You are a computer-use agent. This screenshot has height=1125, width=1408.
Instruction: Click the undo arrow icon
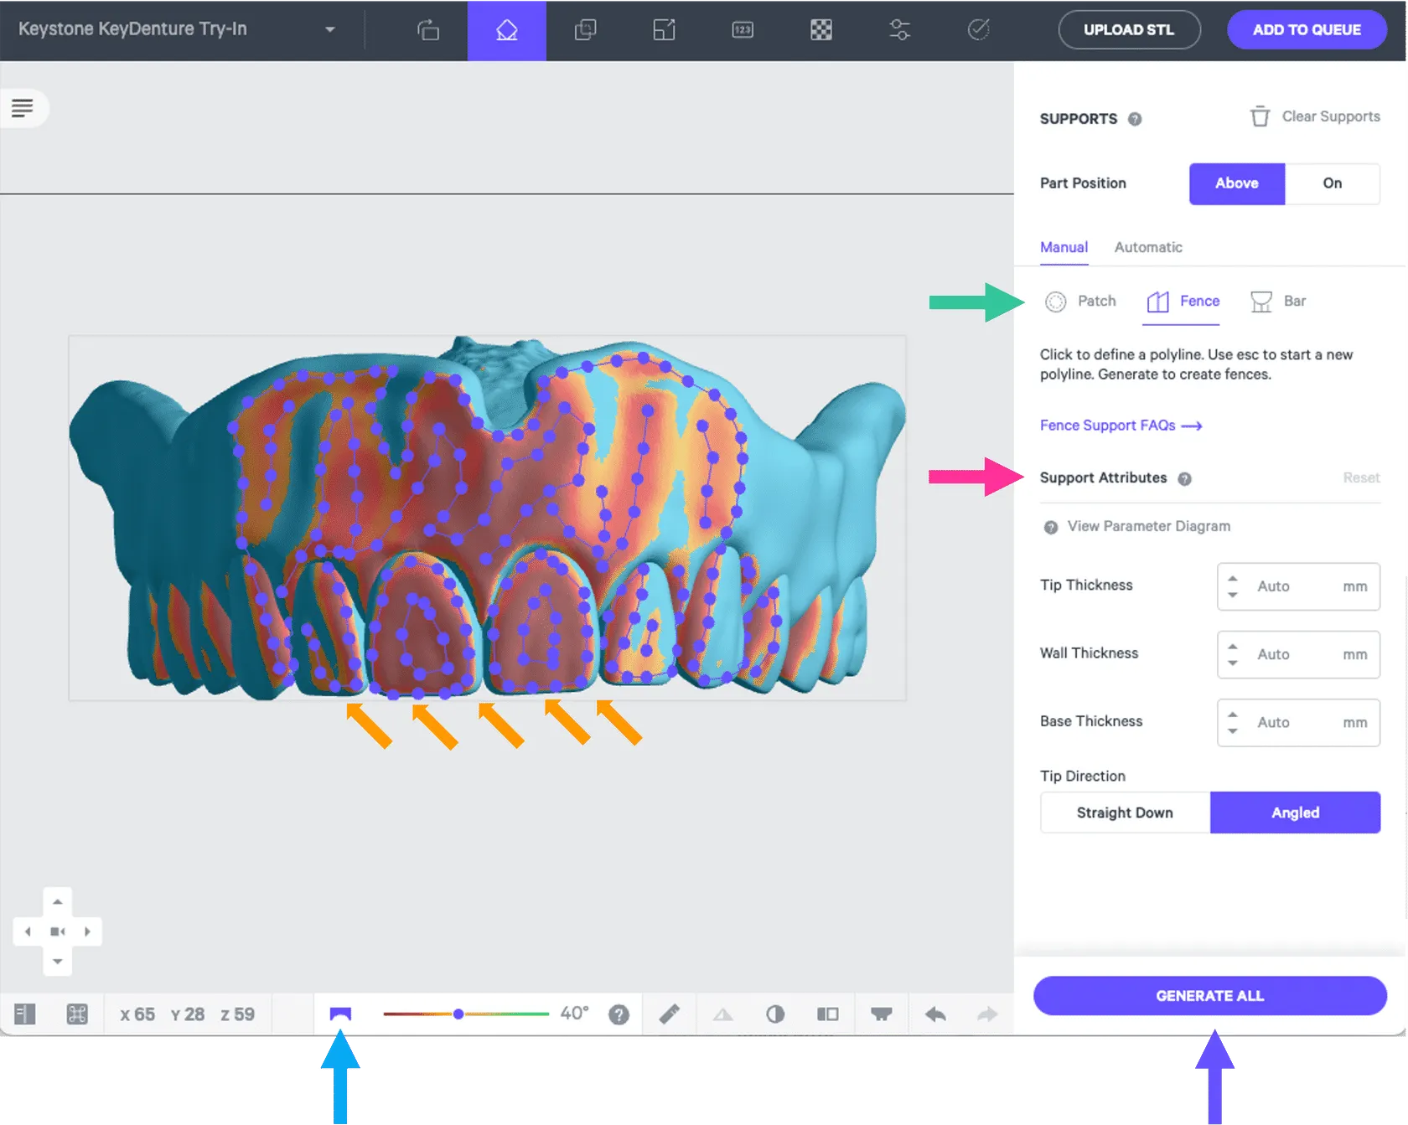click(x=935, y=1014)
